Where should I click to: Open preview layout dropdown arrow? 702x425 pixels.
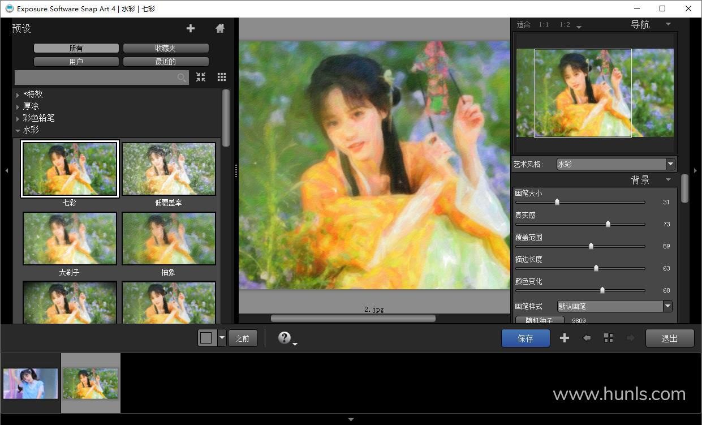tap(222, 338)
